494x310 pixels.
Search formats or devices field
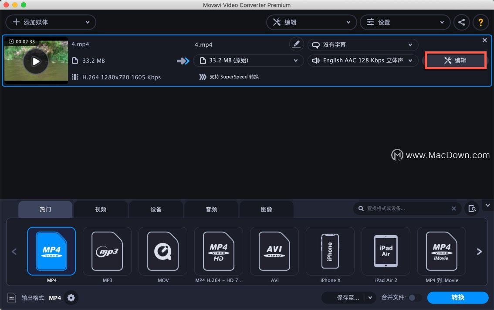(407, 209)
